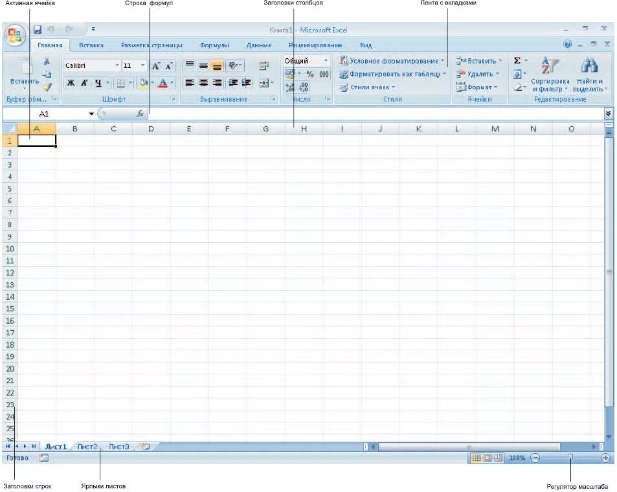Click the large Вставить paste button
The image size is (617, 492).
pos(25,74)
